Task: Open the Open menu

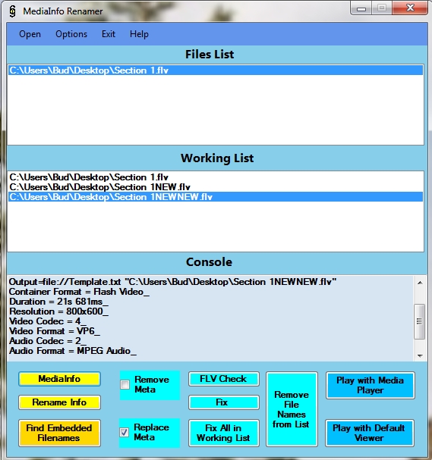Action: click(x=30, y=34)
